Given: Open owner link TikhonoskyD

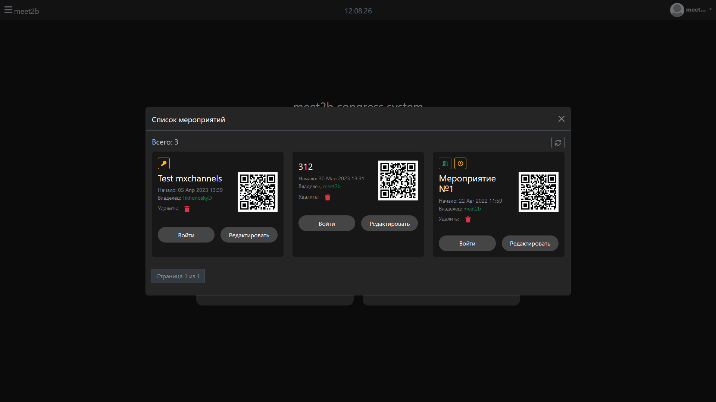Looking at the screenshot, I should [x=197, y=198].
